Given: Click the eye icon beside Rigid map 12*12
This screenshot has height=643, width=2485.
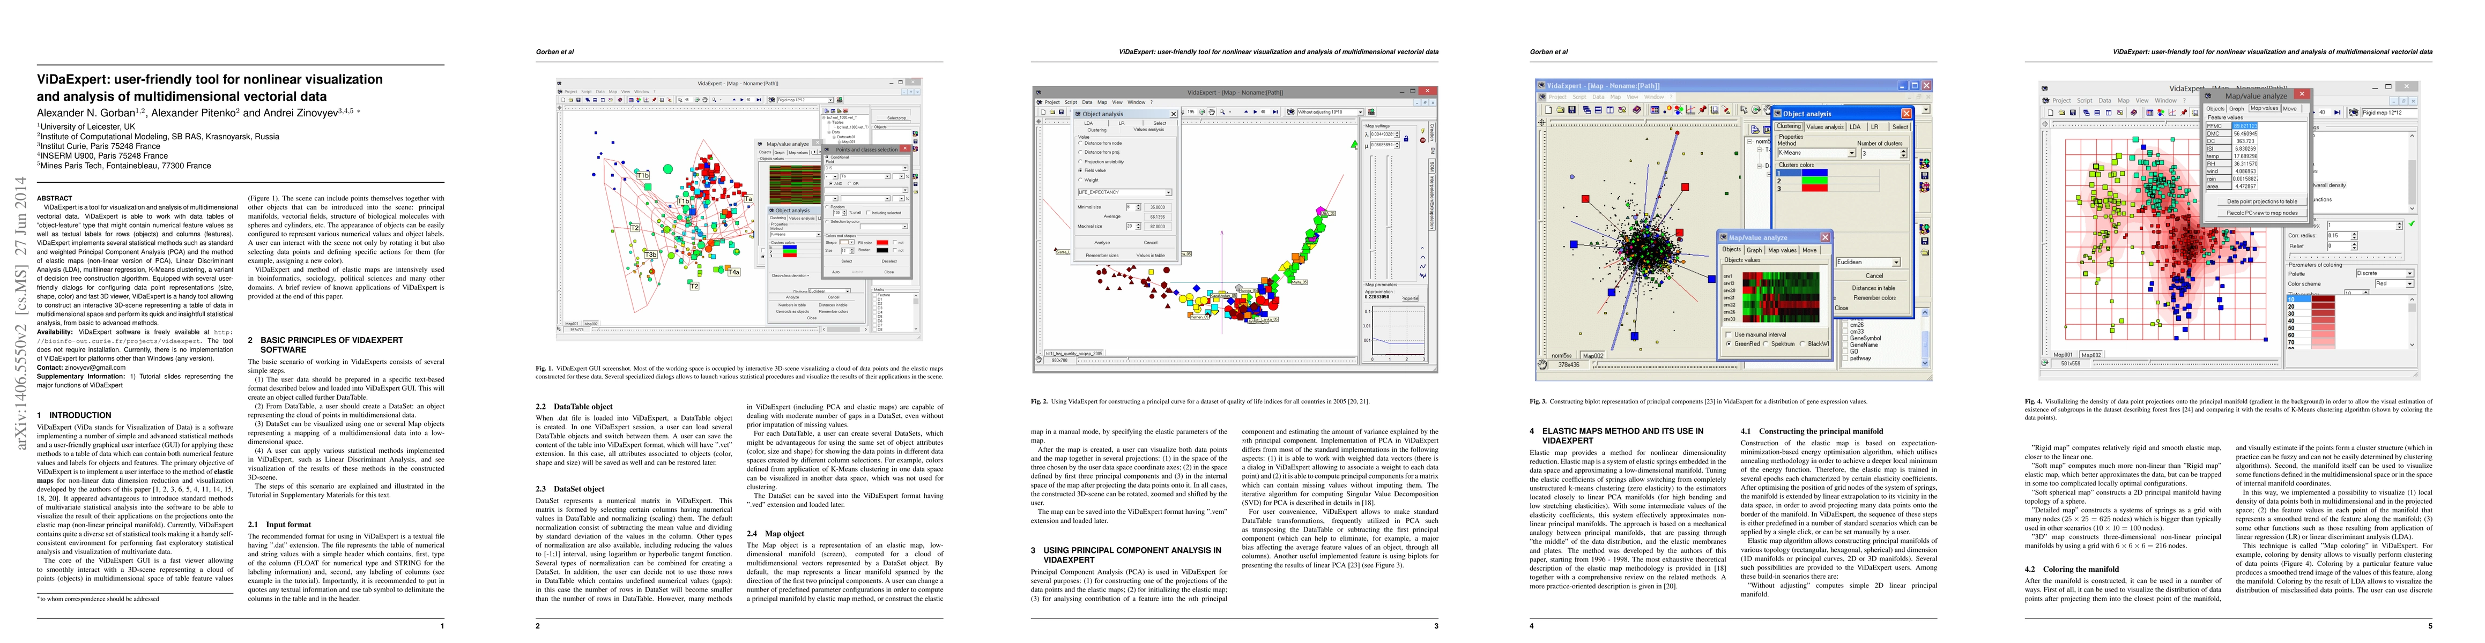Looking at the screenshot, I should [2354, 113].
